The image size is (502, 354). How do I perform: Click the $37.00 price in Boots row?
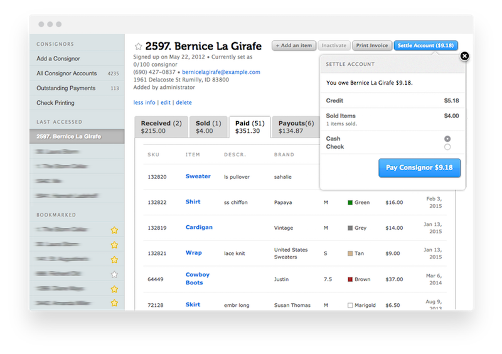(x=394, y=279)
